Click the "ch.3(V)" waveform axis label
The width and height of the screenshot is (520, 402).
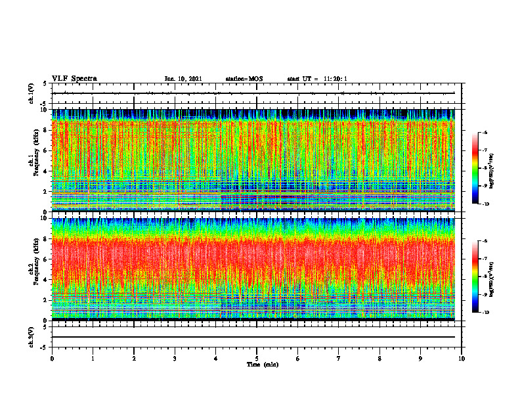(32, 337)
